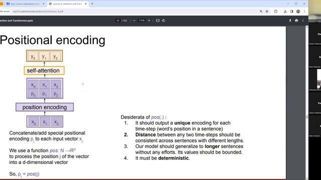Print the PDF document
The width and height of the screenshot is (321, 180).
tap(296, 20)
